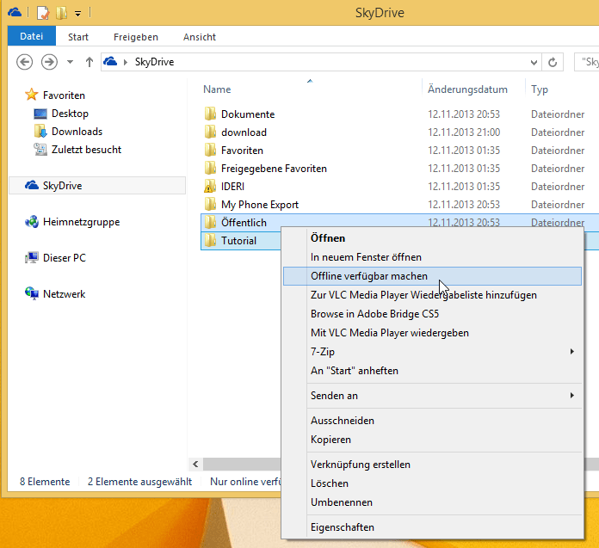The height and width of the screenshot is (548, 599).
Task: Click the 8 Elemente status bar text
Action: pyautogui.click(x=45, y=482)
